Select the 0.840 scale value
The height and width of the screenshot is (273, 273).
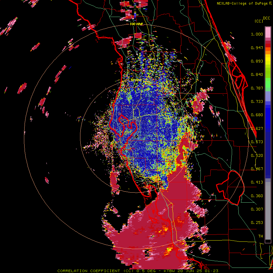tap(257, 75)
